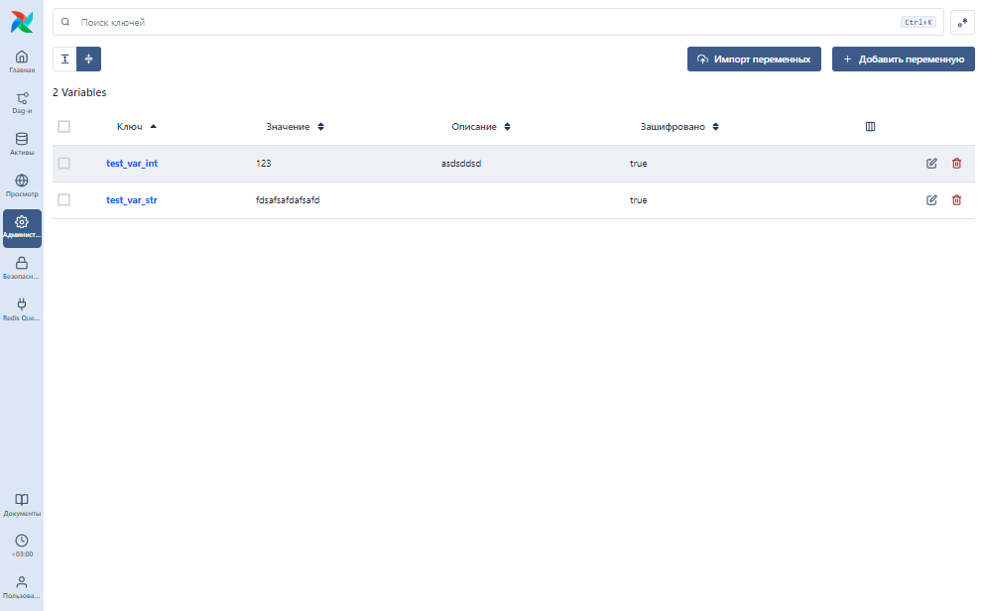Click Добавить переменную button
Screen dimensions: 983x611
click(x=904, y=59)
